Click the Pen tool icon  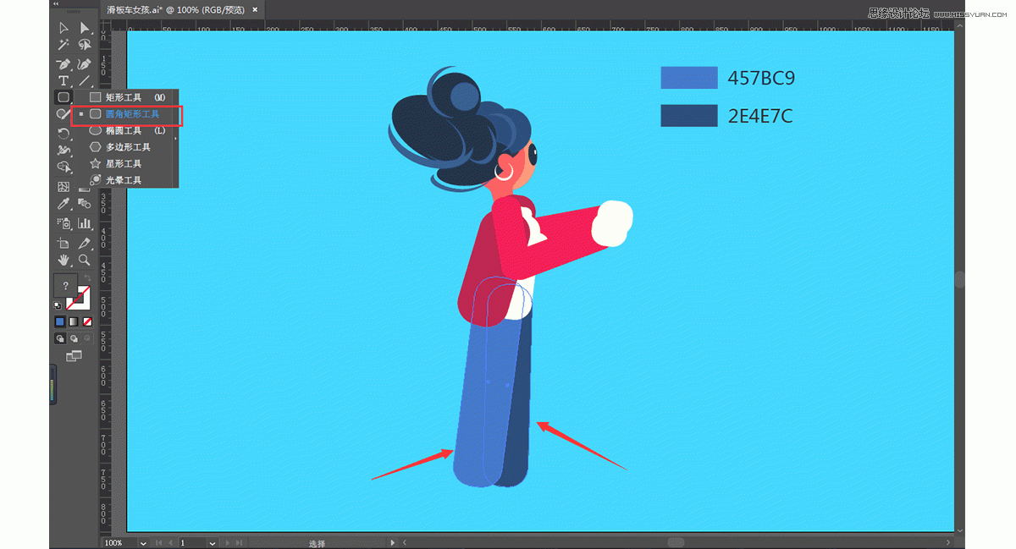(63, 63)
